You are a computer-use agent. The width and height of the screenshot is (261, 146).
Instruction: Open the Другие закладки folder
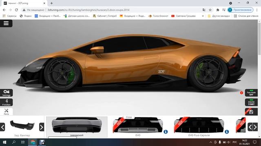[219, 16]
